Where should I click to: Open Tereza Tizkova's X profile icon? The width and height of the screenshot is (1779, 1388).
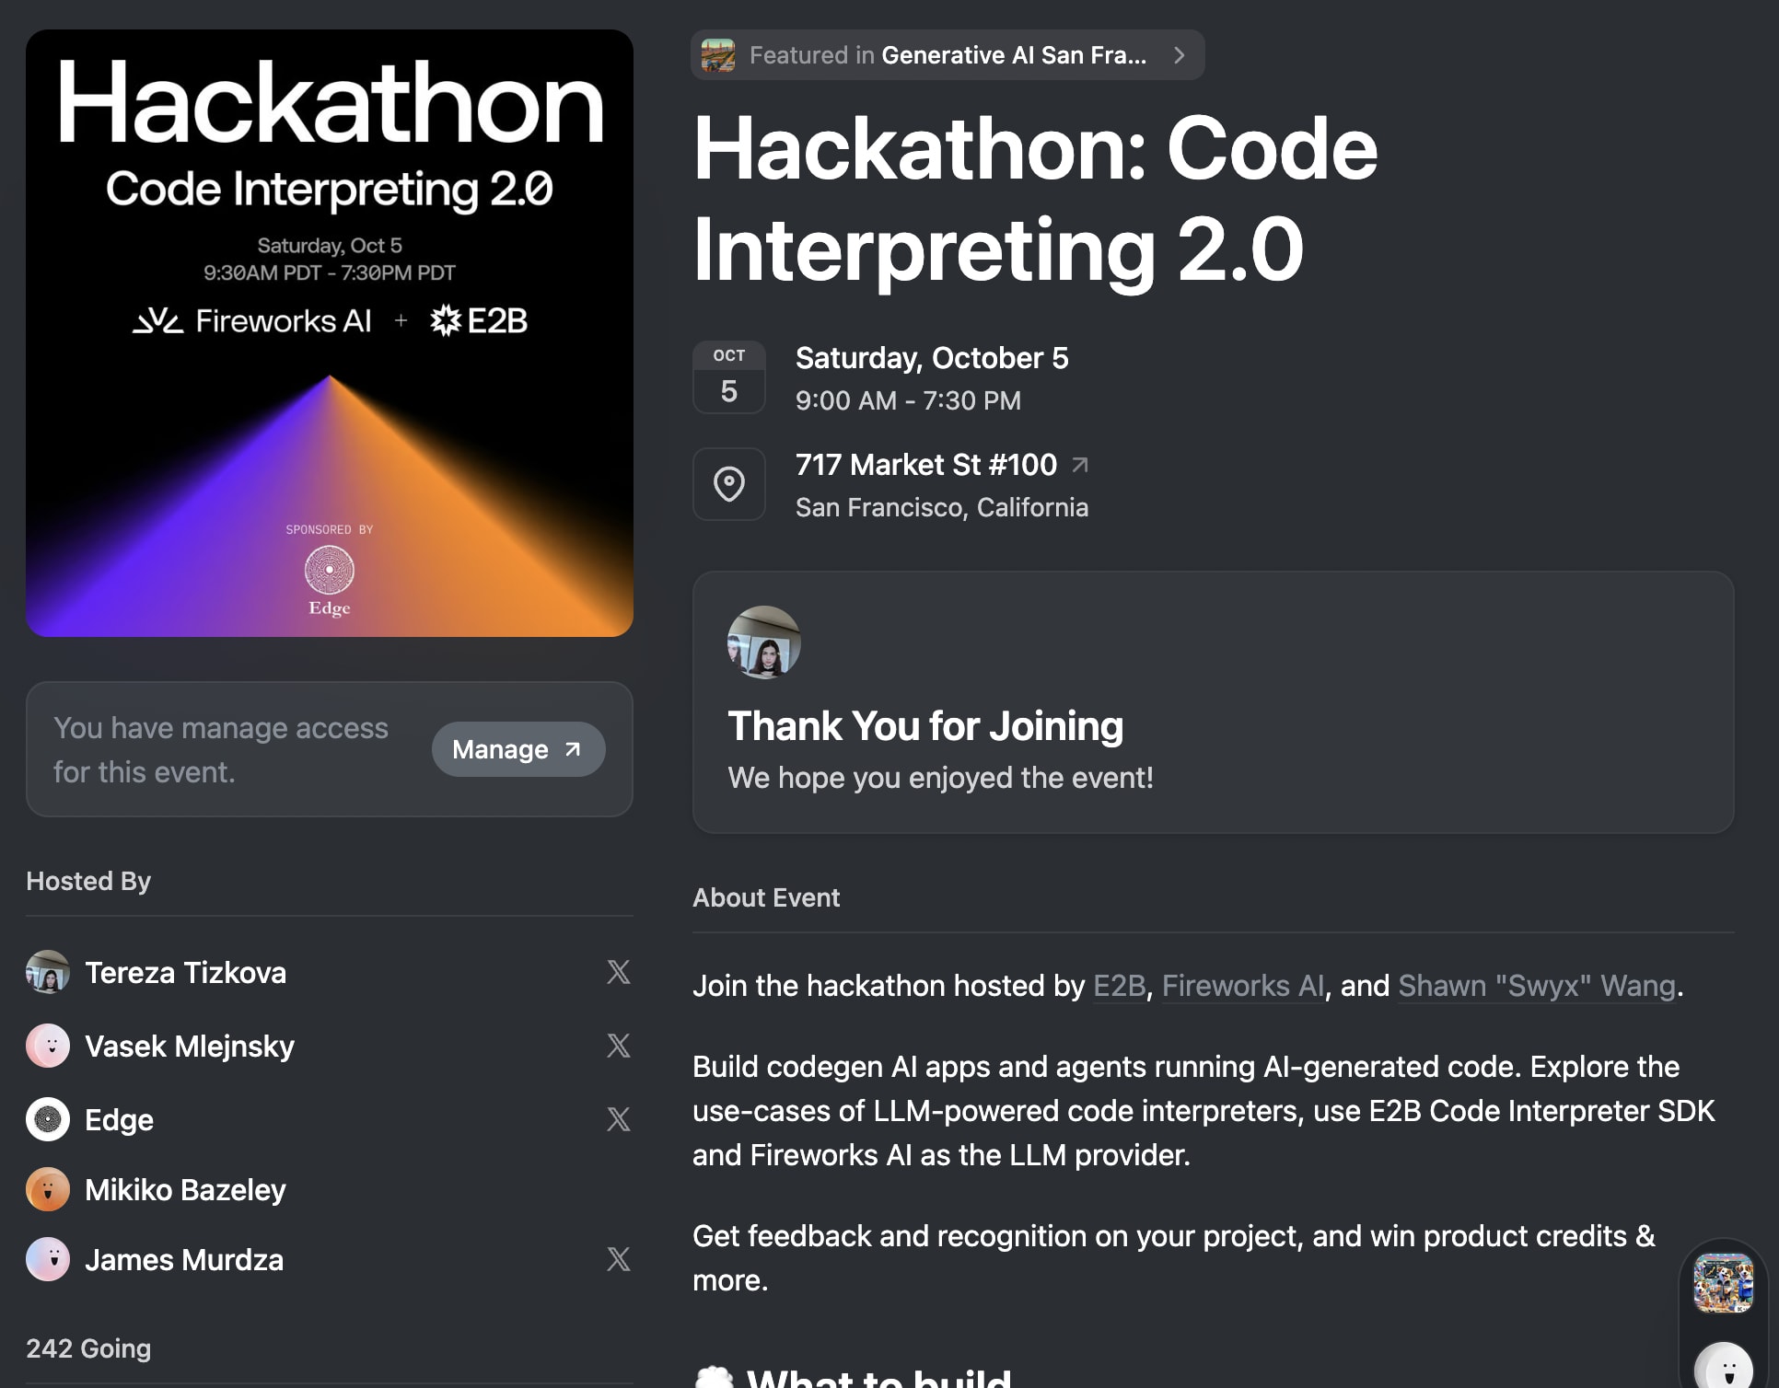[619, 972]
